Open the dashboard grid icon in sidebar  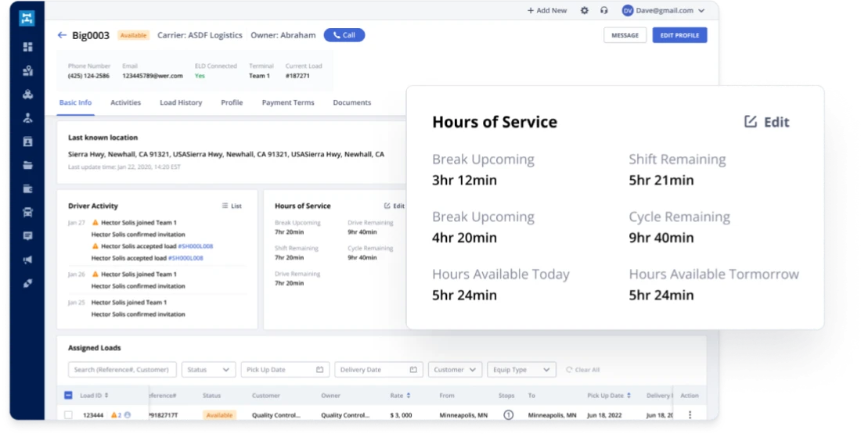(28, 47)
